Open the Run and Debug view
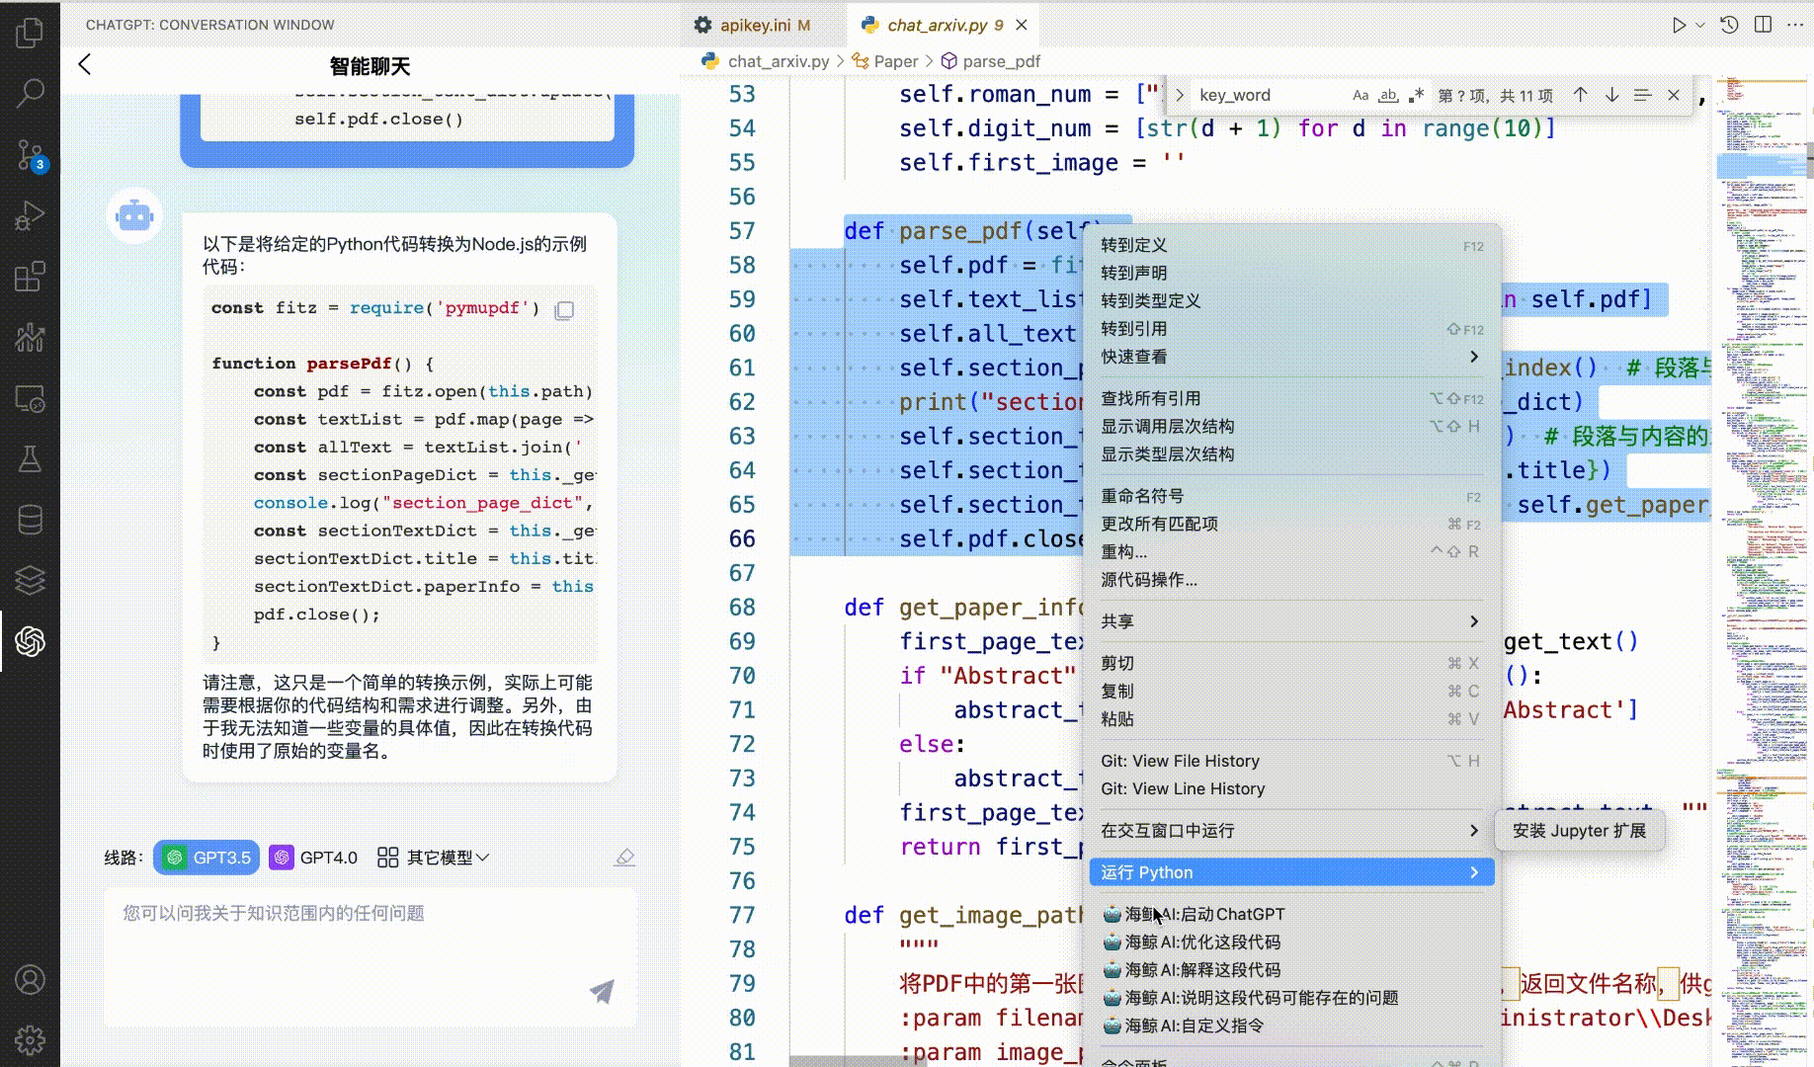Image resolution: width=1814 pixels, height=1067 pixels. coord(30,215)
